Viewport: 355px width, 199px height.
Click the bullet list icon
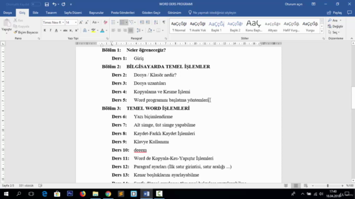[113, 22]
